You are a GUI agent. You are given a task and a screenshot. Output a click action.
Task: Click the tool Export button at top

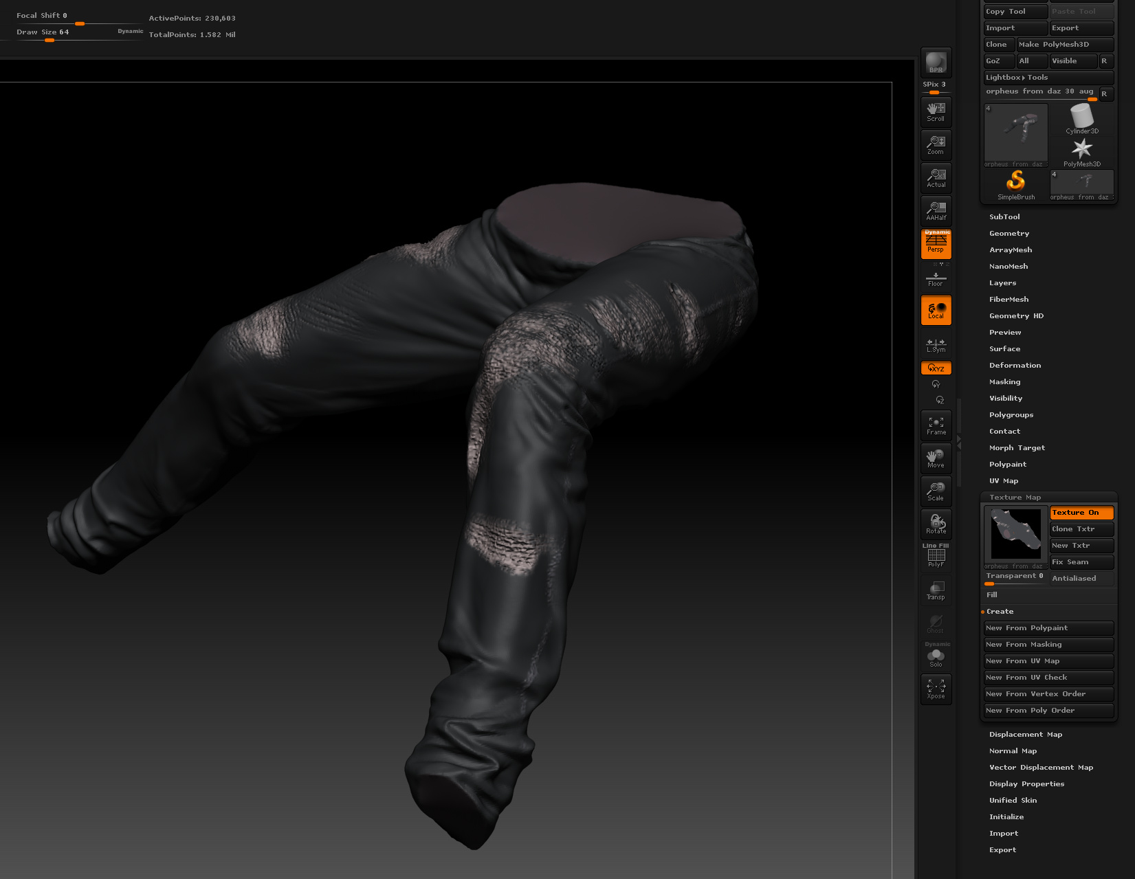(1082, 28)
